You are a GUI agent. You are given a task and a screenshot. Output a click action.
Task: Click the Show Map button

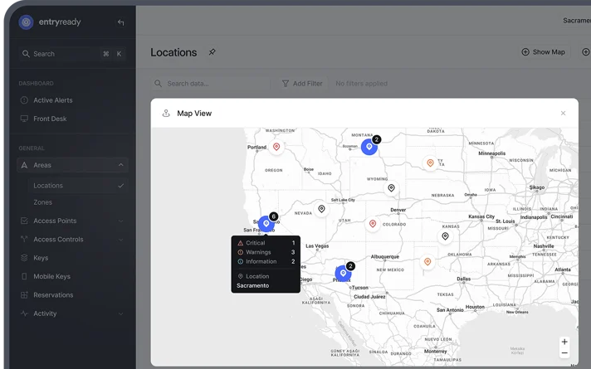pos(543,52)
